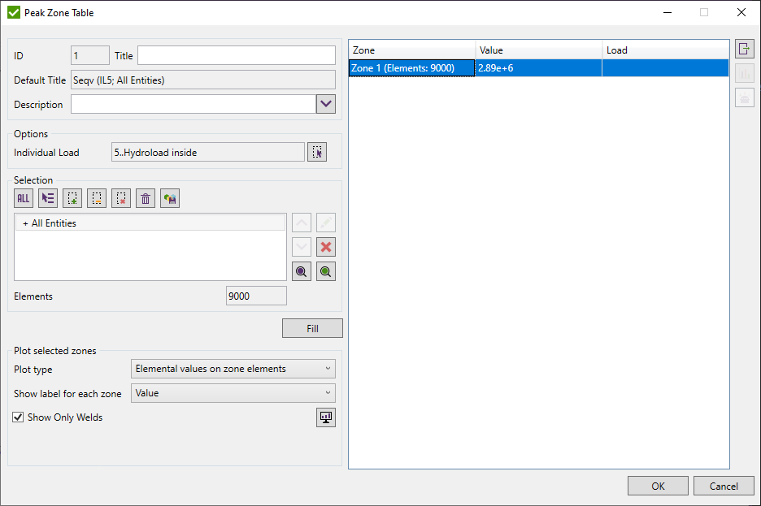This screenshot has width=761, height=506.
Task: Delete the selection entry with the red X
Action: (324, 246)
